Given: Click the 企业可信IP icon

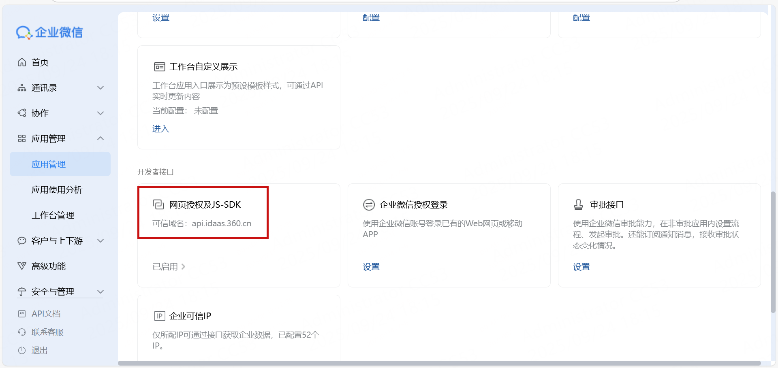Looking at the screenshot, I should (x=160, y=316).
